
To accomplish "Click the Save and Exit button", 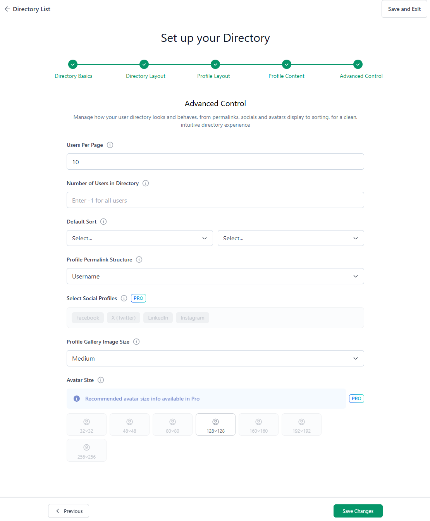I will 404,9.
